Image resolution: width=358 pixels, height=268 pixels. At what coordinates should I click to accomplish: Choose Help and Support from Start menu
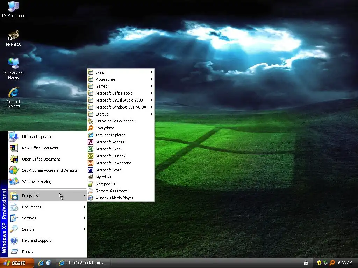(x=48, y=240)
